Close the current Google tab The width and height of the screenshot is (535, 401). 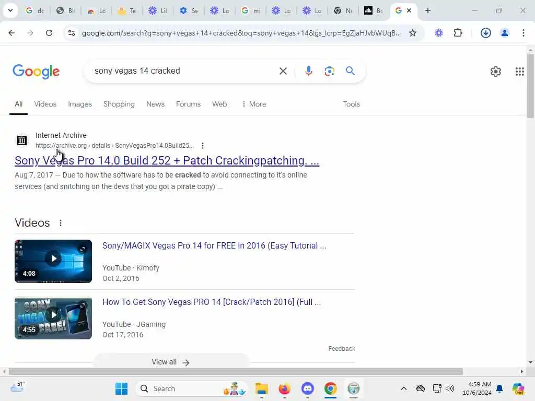(x=409, y=10)
